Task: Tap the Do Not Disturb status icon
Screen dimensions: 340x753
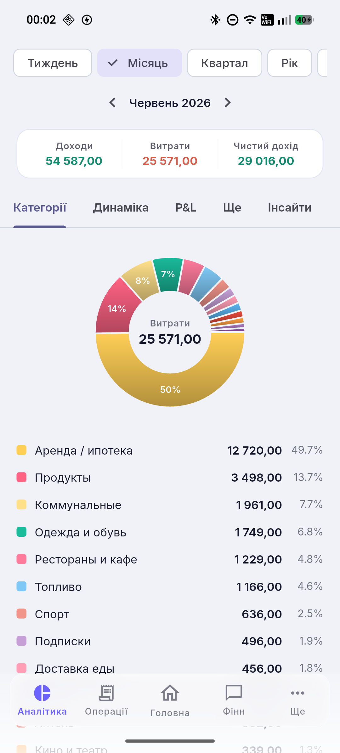Action: pos(233,20)
